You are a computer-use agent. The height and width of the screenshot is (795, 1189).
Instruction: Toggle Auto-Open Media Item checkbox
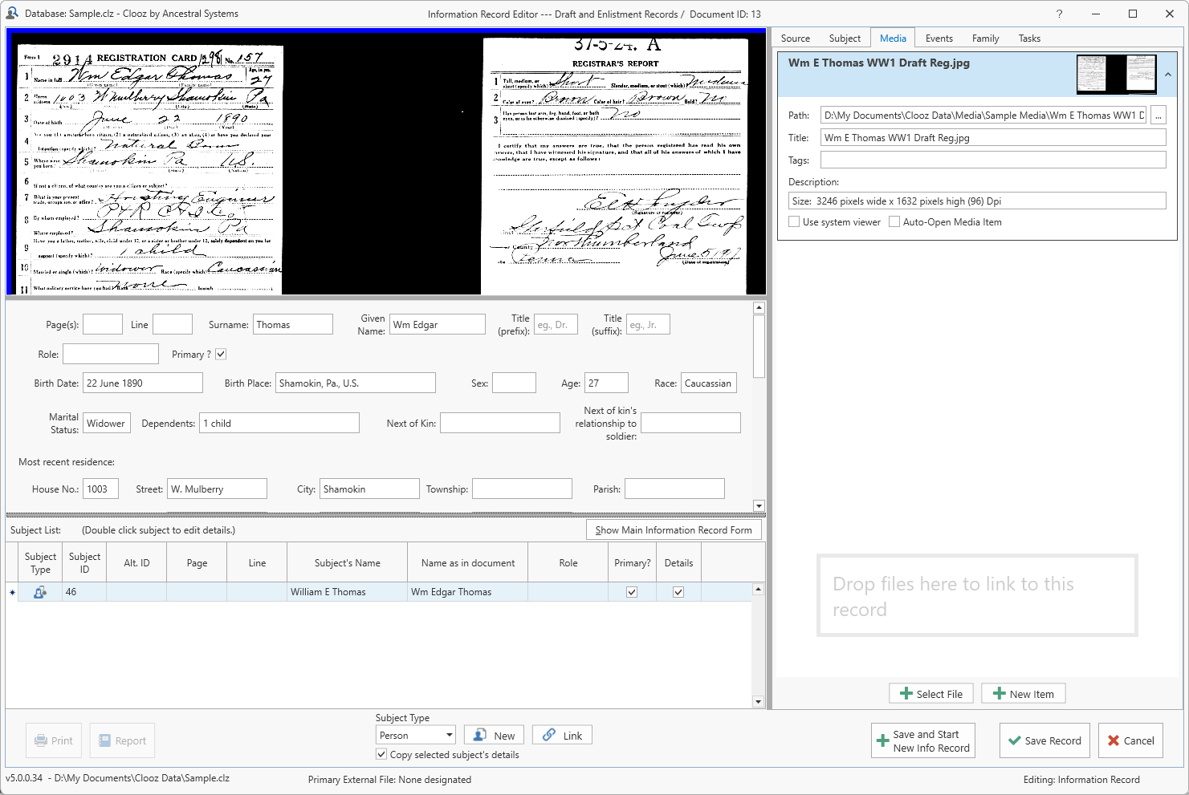tap(894, 222)
